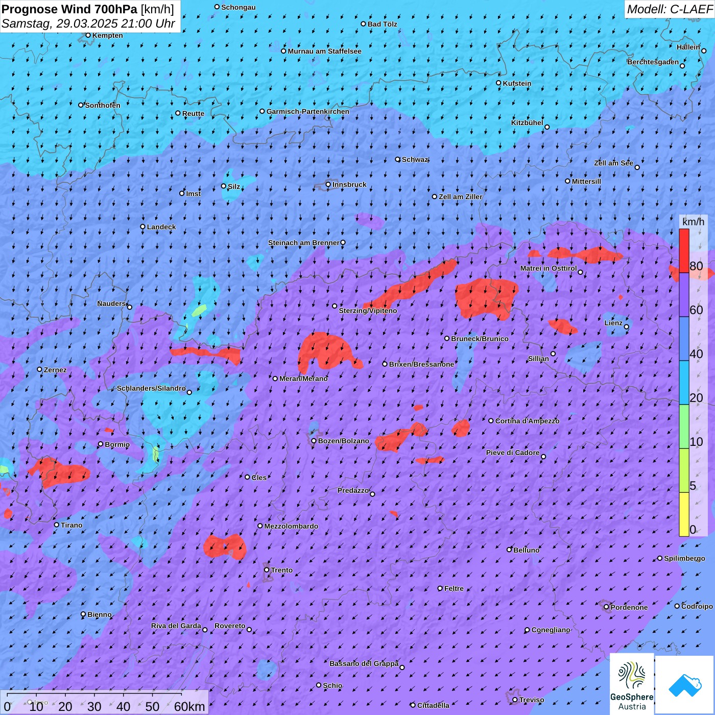Click the purple 60 km/h legend color
715x715 pixels.
coord(684,295)
